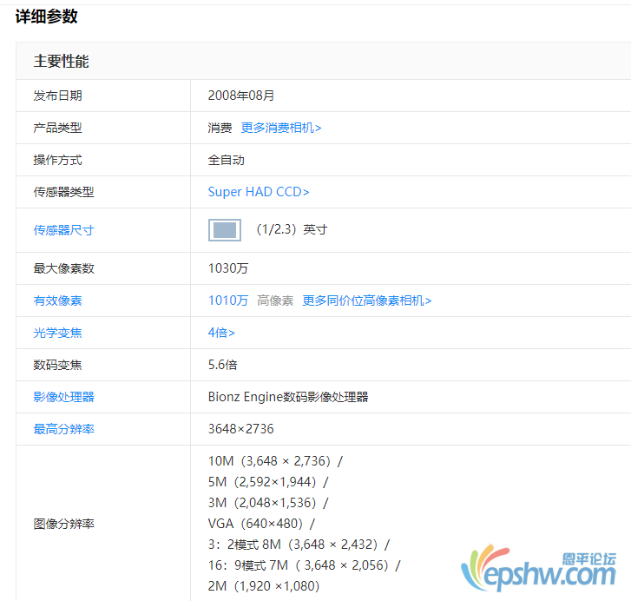Click the 影像处理器 label link
This screenshot has height=601, width=631.
63,397
